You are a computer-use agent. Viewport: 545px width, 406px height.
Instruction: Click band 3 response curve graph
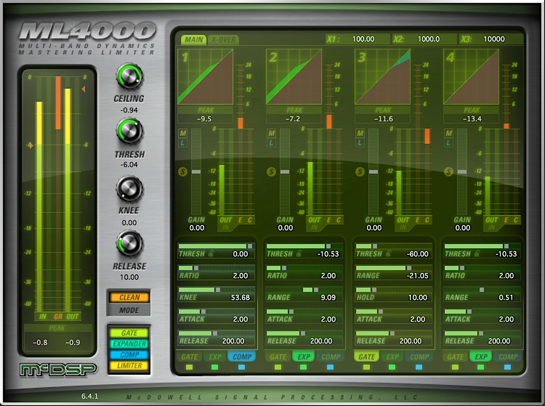tap(383, 77)
